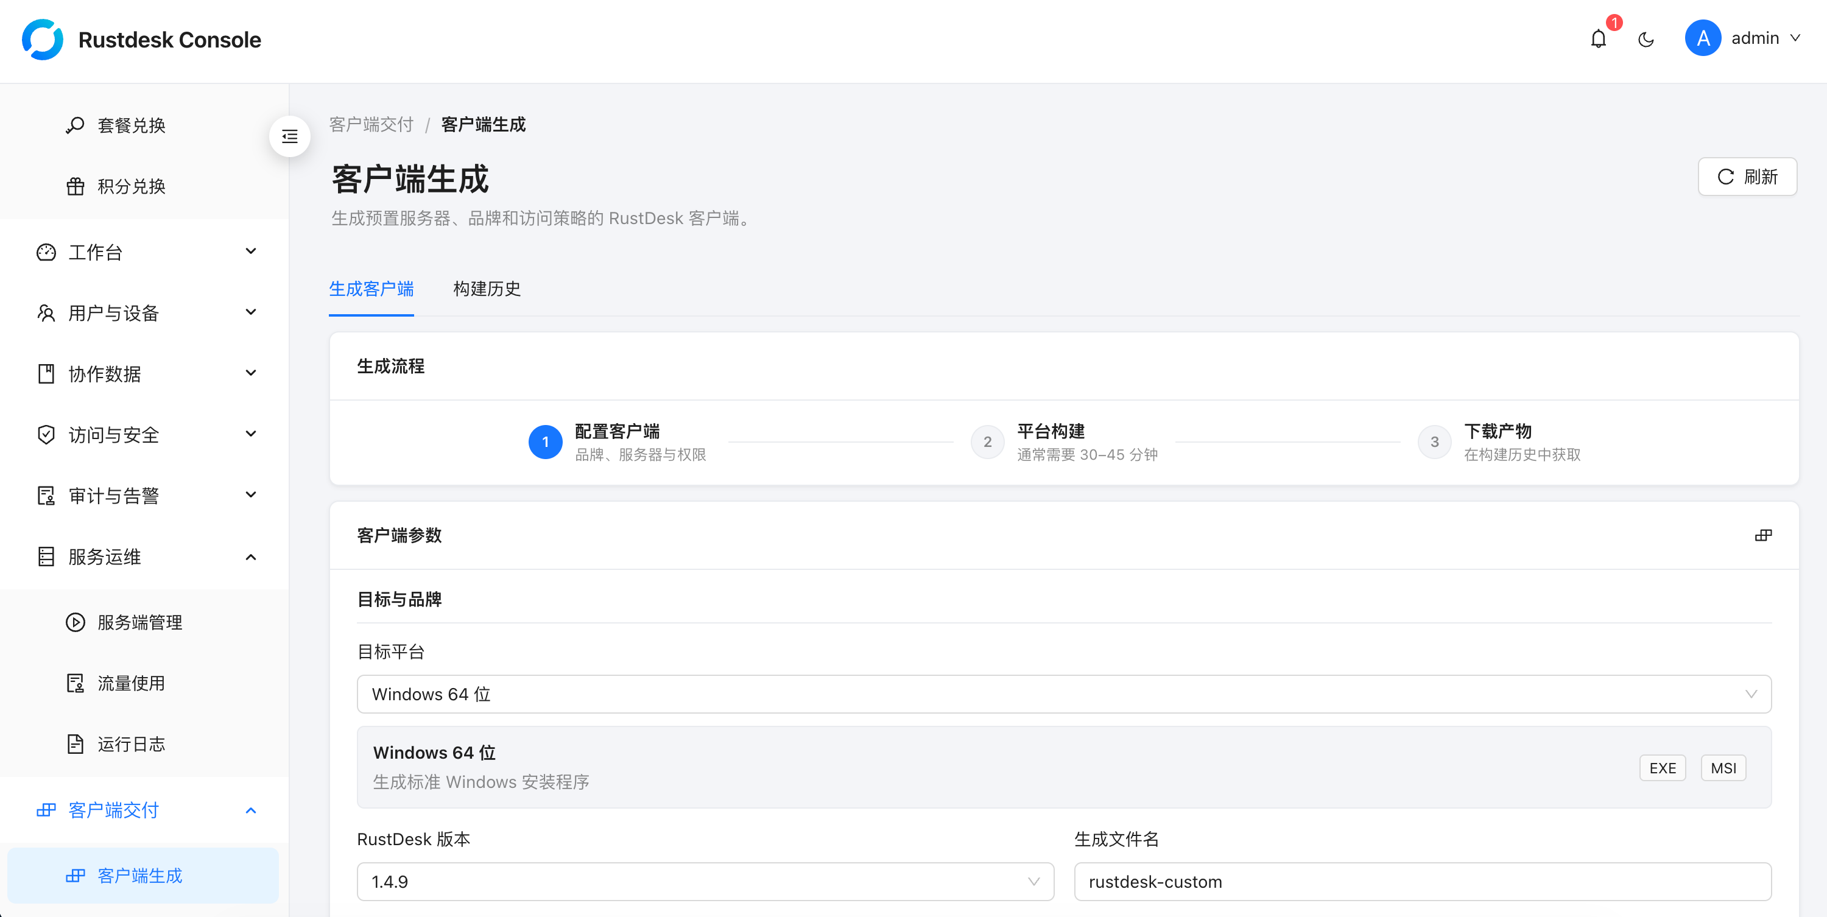The height and width of the screenshot is (917, 1827).
Task: Focus the 生成文件名 input field
Action: click(1423, 882)
